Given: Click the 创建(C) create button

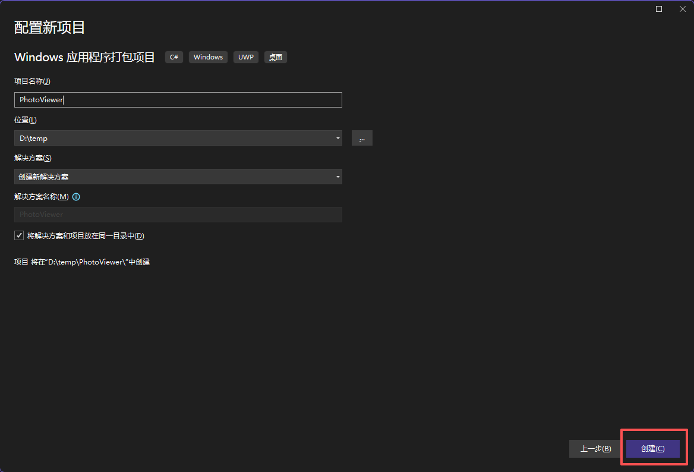Looking at the screenshot, I should click(x=652, y=449).
